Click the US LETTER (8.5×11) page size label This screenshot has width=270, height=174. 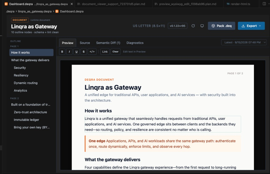[x=149, y=26]
